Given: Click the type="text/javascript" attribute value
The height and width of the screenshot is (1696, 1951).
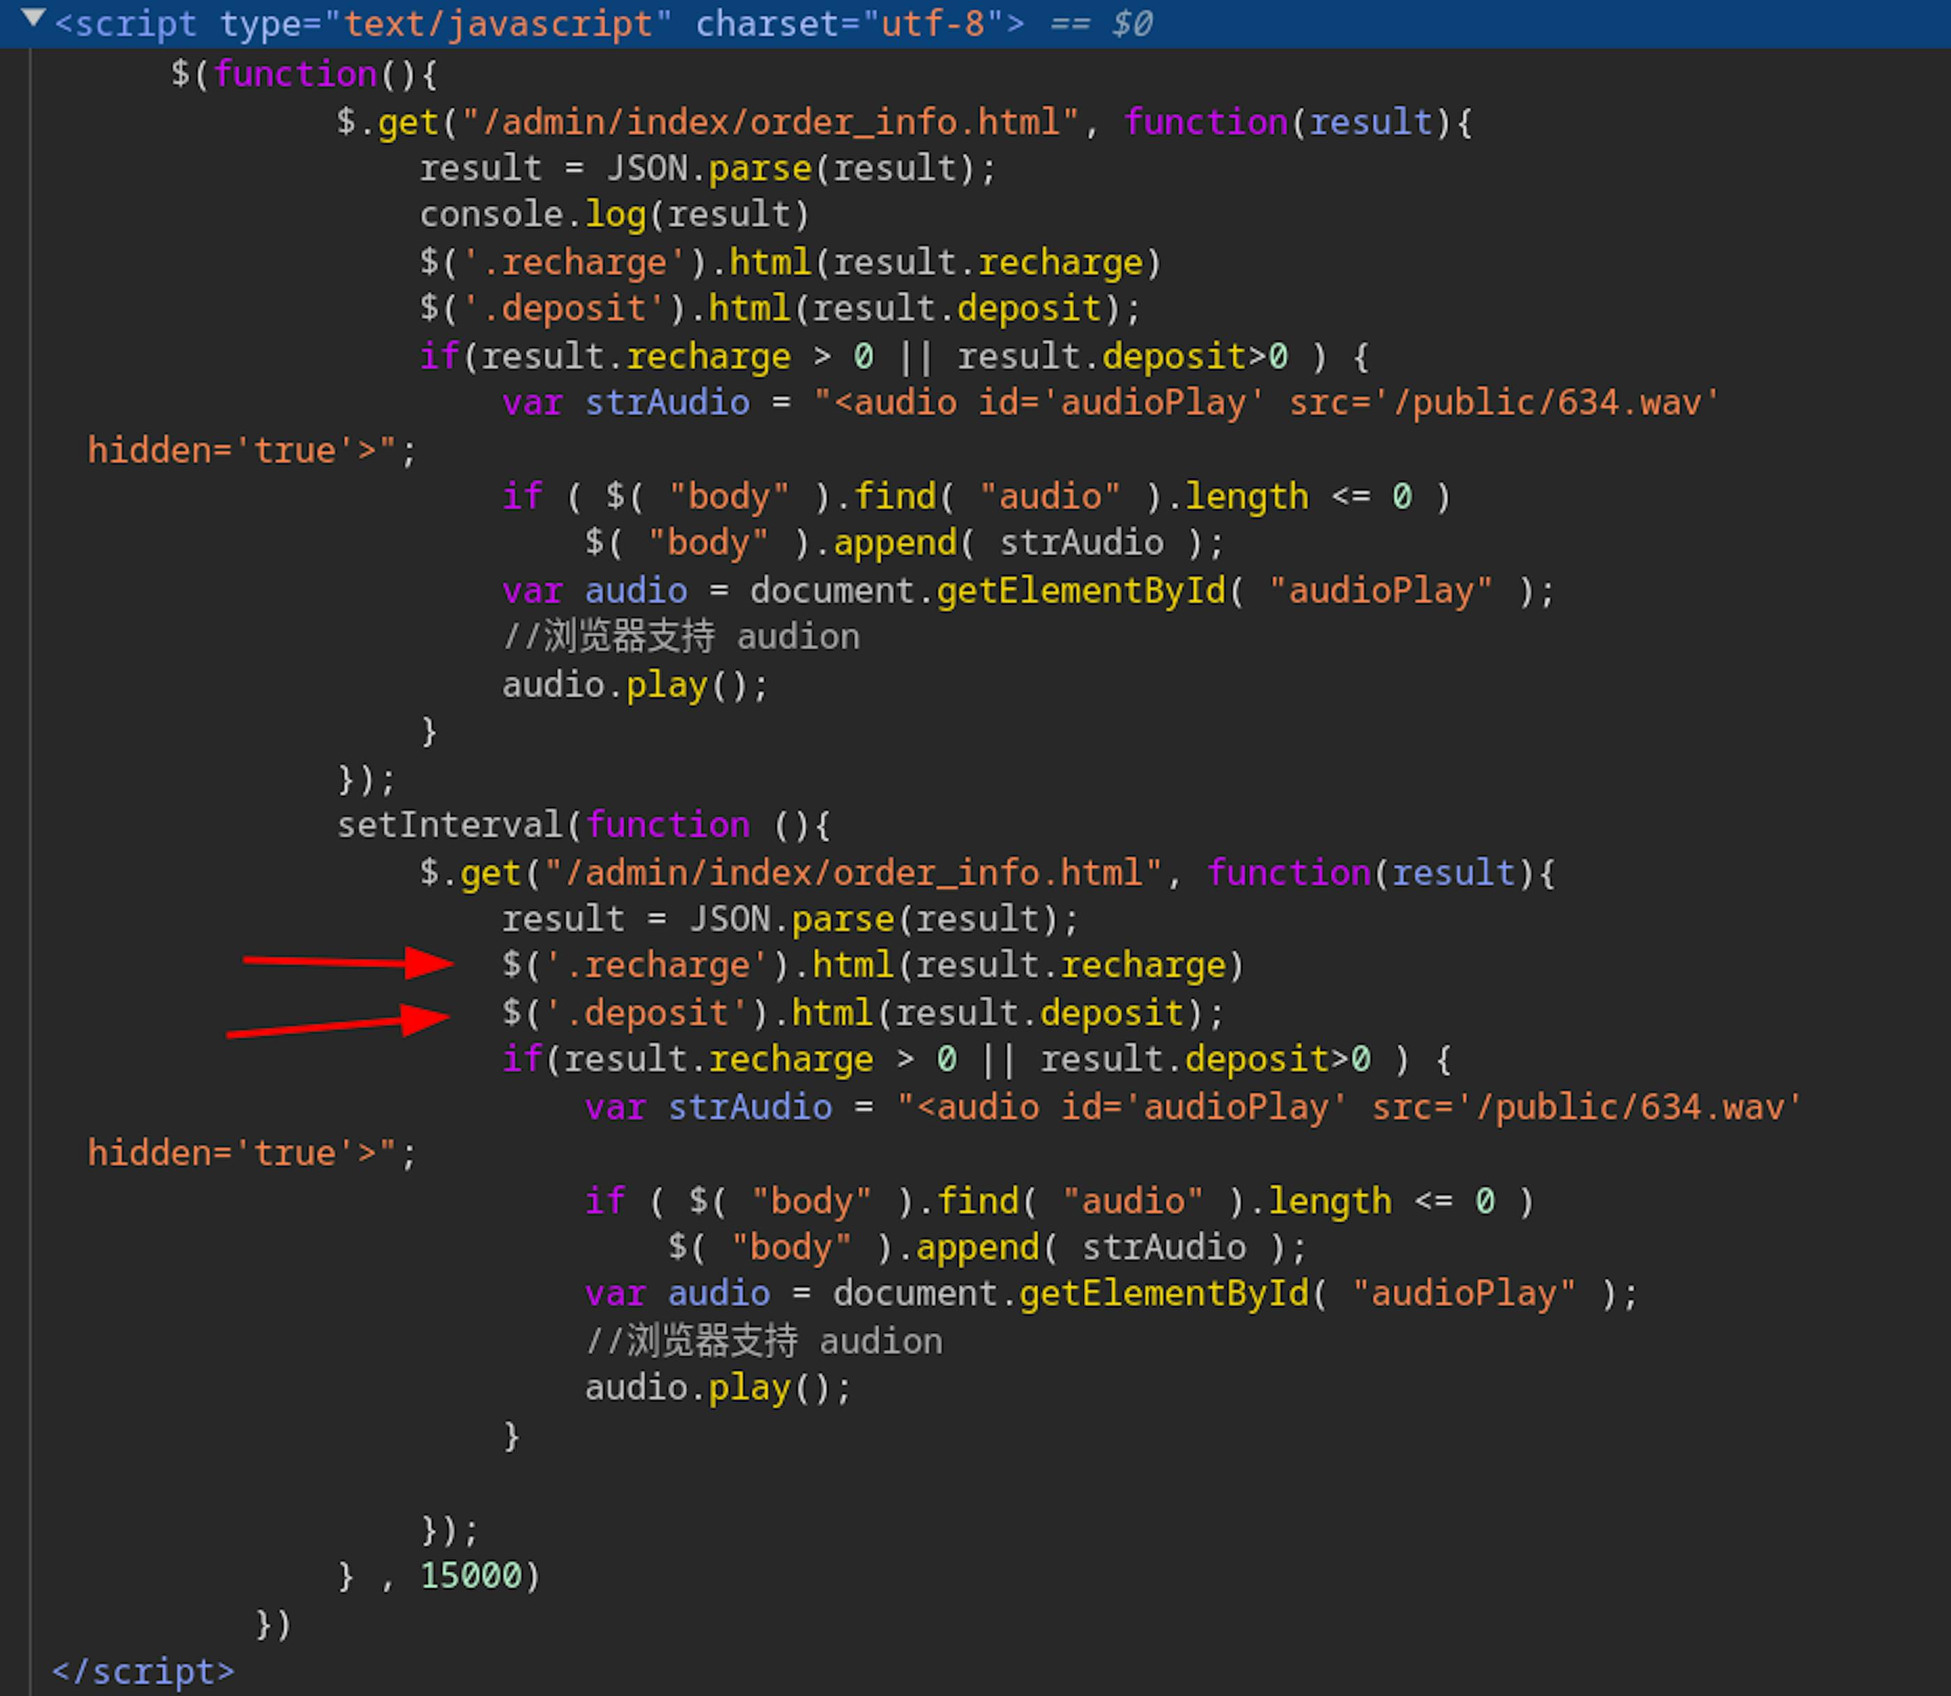Looking at the screenshot, I should [498, 24].
